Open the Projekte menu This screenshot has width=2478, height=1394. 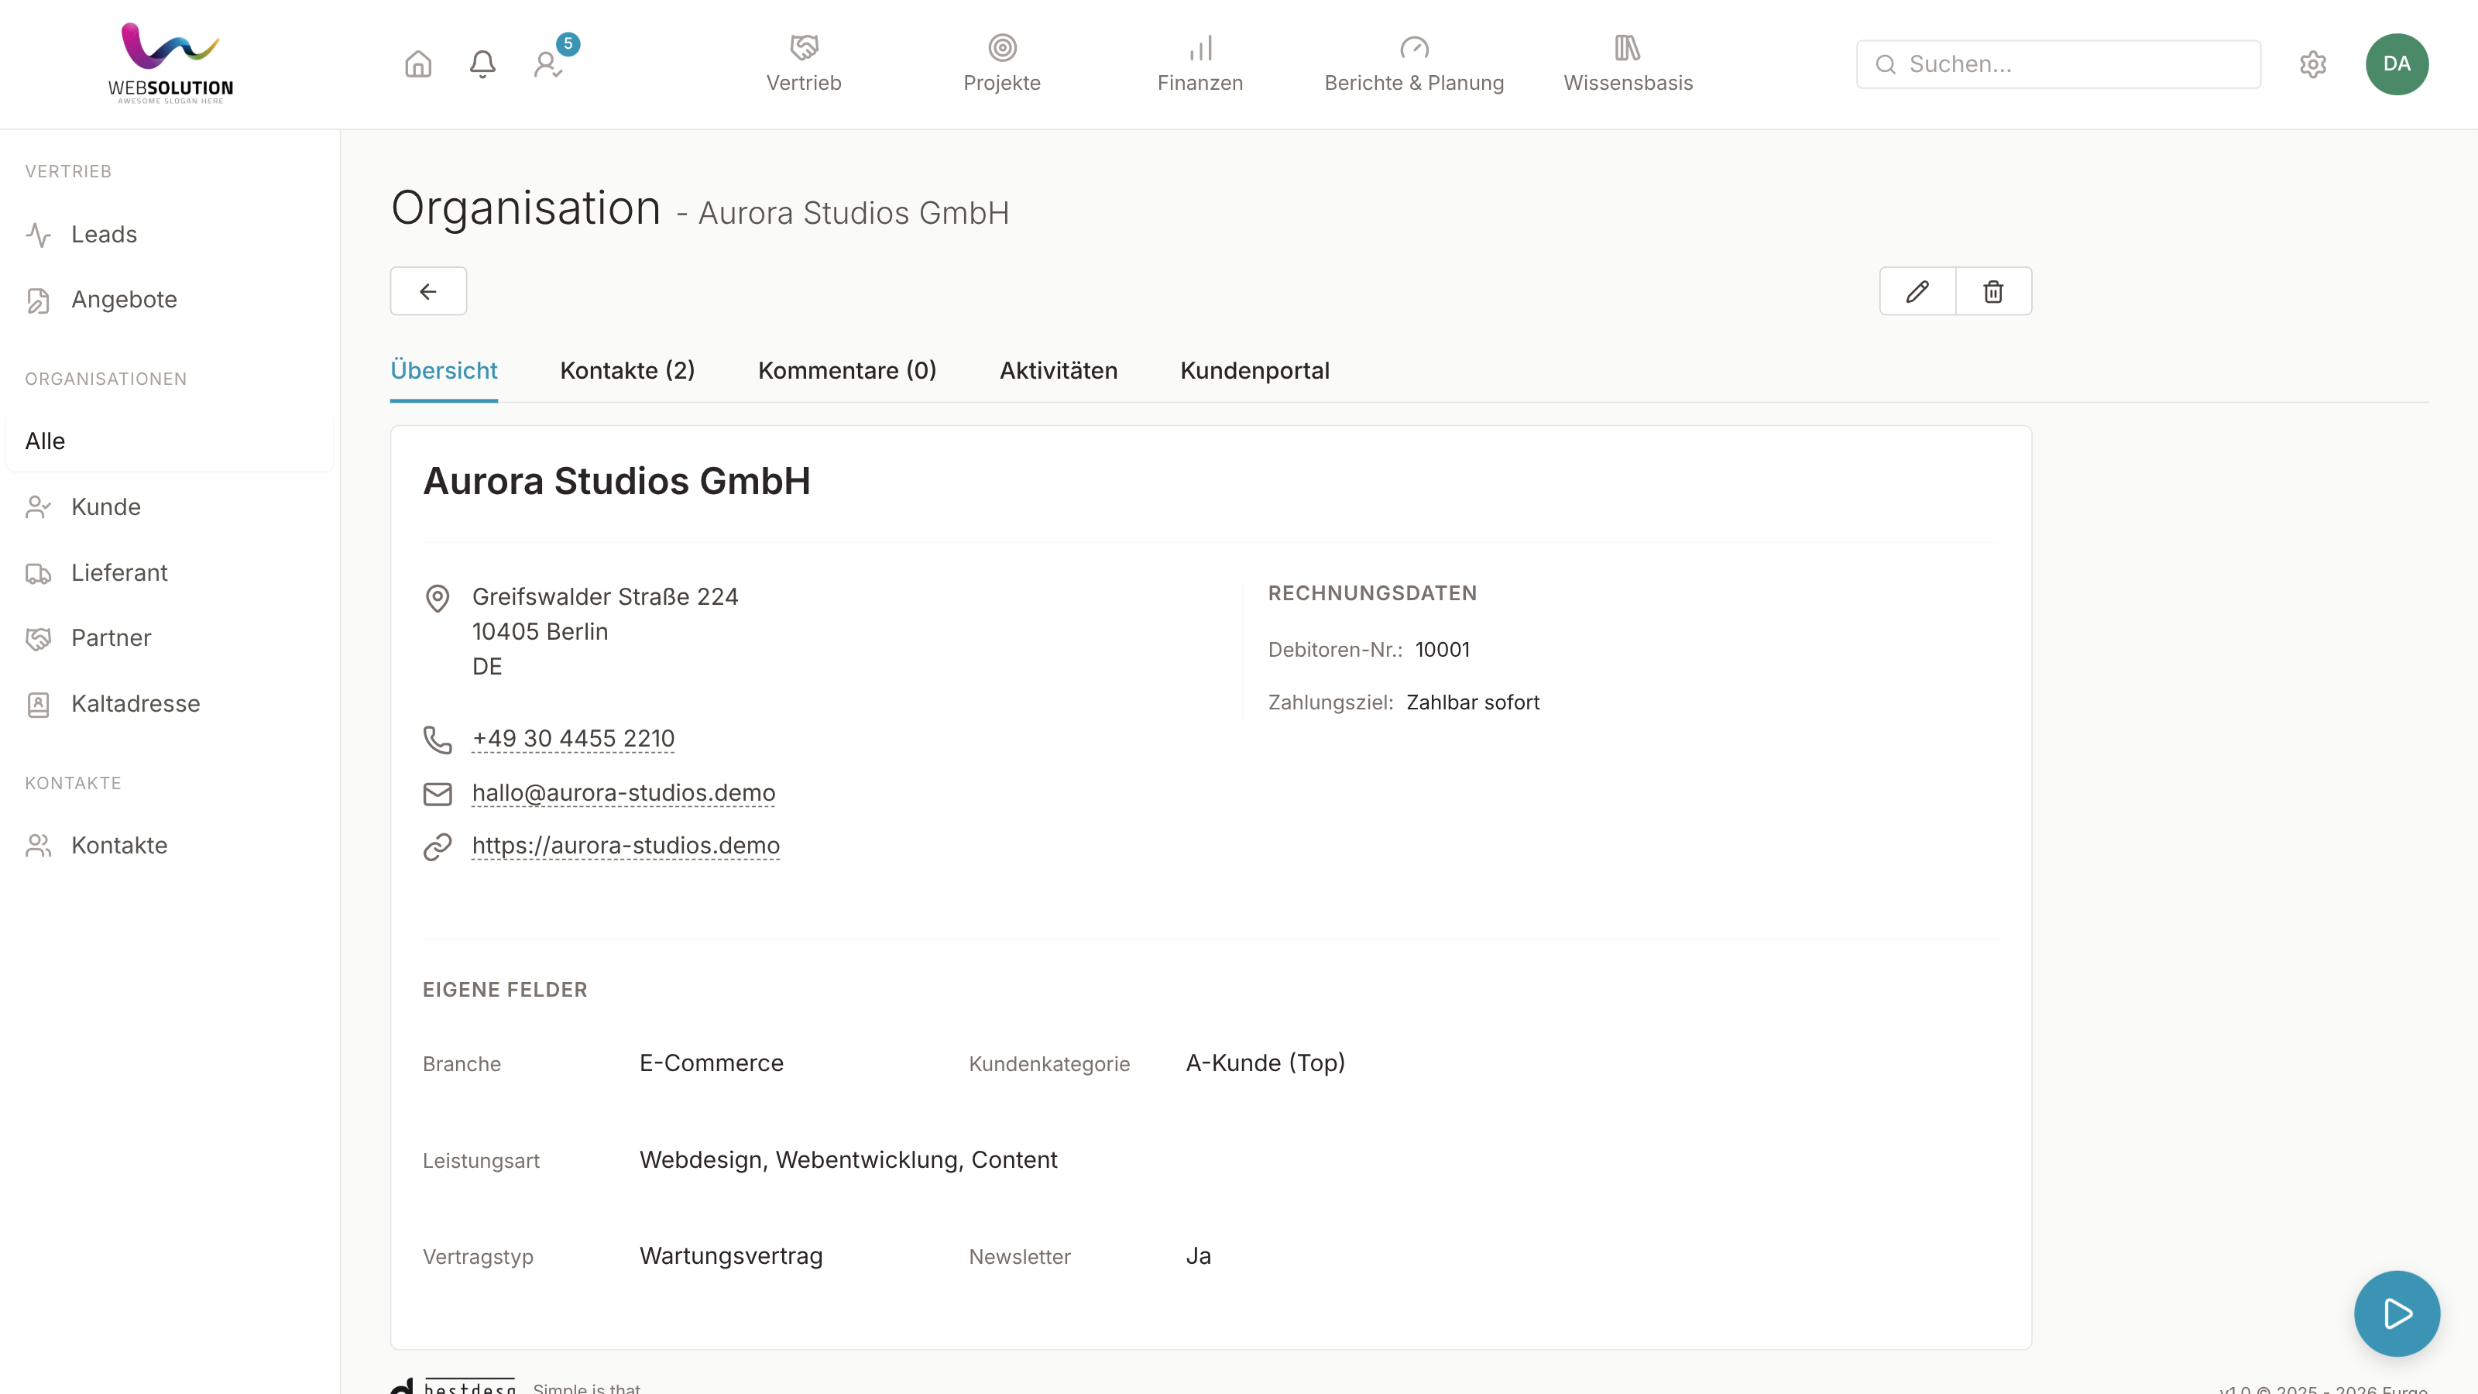coord(1001,64)
